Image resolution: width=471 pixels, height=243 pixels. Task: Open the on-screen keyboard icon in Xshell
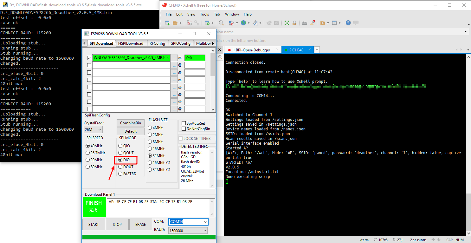coord(305,23)
